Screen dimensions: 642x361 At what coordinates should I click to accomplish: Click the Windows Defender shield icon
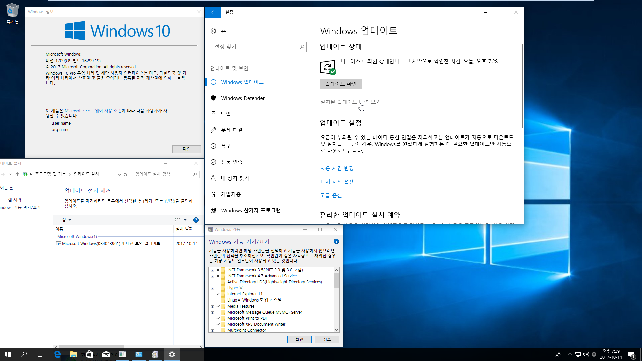pyautogui.click(x=213, y=98)
